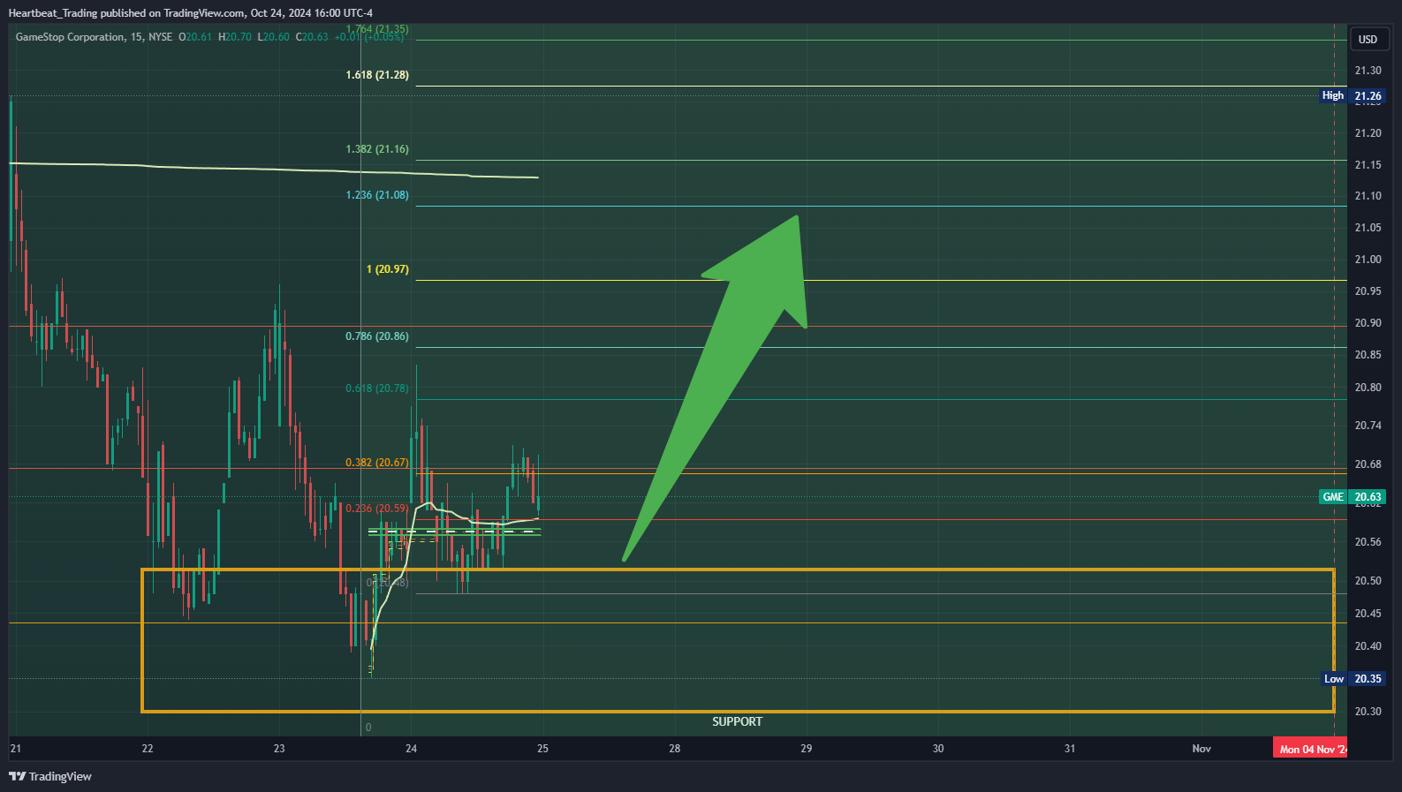1402x792 pixels.
Task: Click the 21.30 price axis label
Action: click(x=1368, y=71)
